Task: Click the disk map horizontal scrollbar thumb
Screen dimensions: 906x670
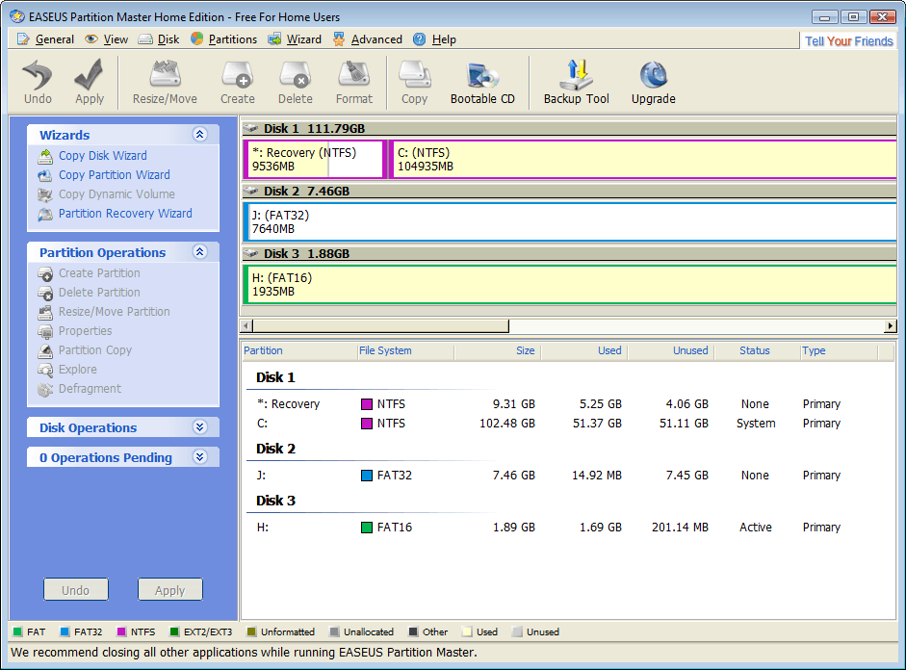Action: (x=380, y=326)
